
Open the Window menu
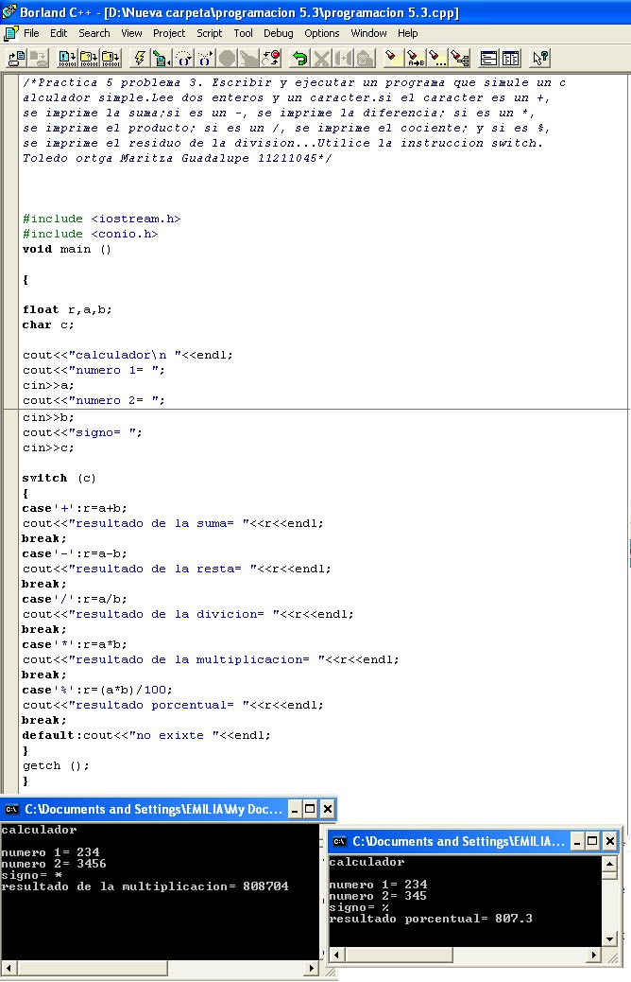368,33
